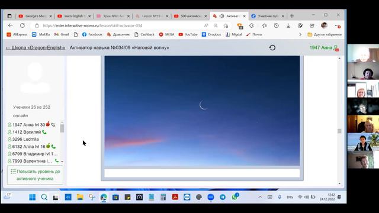Image resolution: width=379 pixels, height=213 pixels.
Task: Open the Zoom app in the taskbar
Action: coord(211,197)
